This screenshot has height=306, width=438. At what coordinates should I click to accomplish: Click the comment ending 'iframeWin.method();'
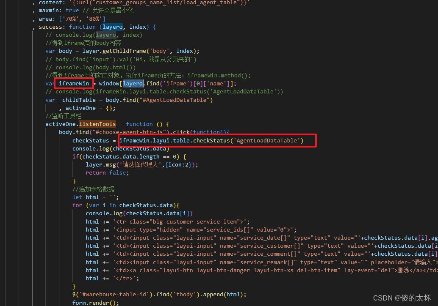click(x=148, y=76)
